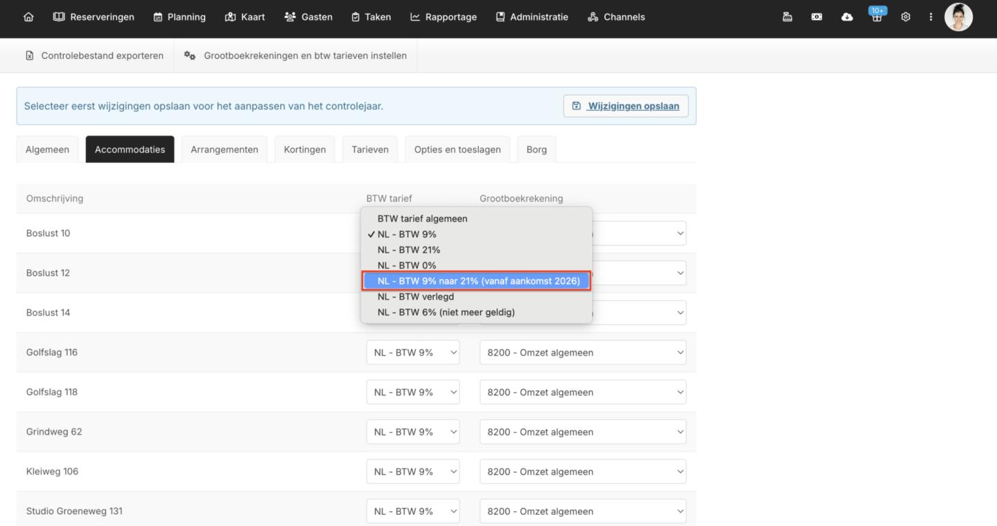Choose NL - BTW 9% naar 21% option
The height and width of the screenshot is (526, 997).
coord(478,281)
